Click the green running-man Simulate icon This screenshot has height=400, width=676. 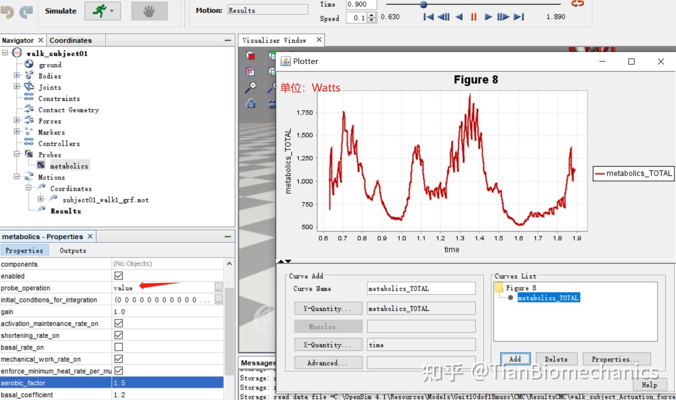click(101, 11)
